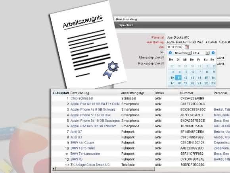Open Apple iPhone 4s 8 GB Schwarz link
Screen dimensions: 230x173
[93, 109]
